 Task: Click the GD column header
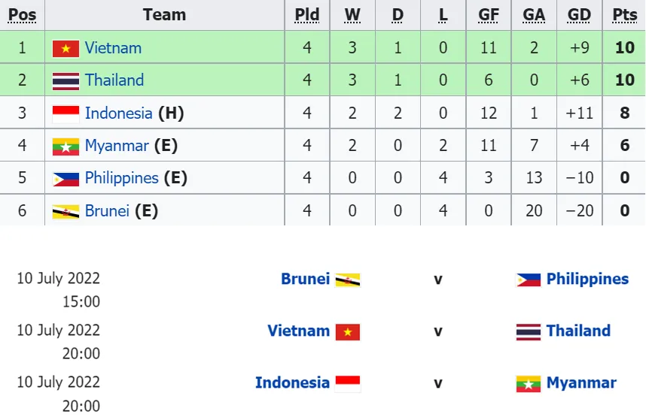coord(579,15)
